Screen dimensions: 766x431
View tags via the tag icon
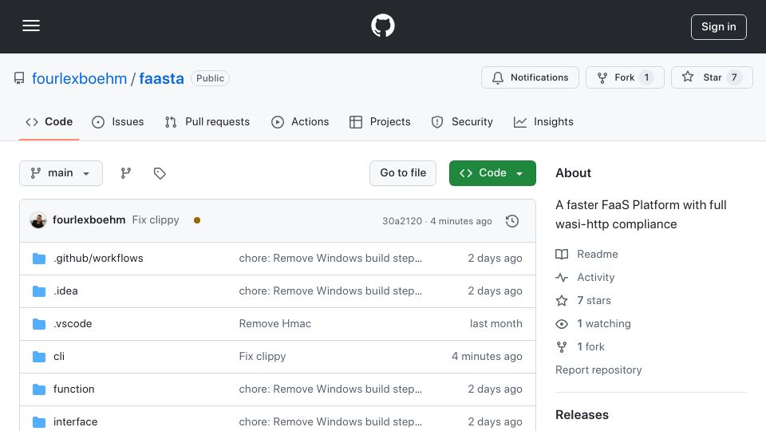click(x=160, y=173)
